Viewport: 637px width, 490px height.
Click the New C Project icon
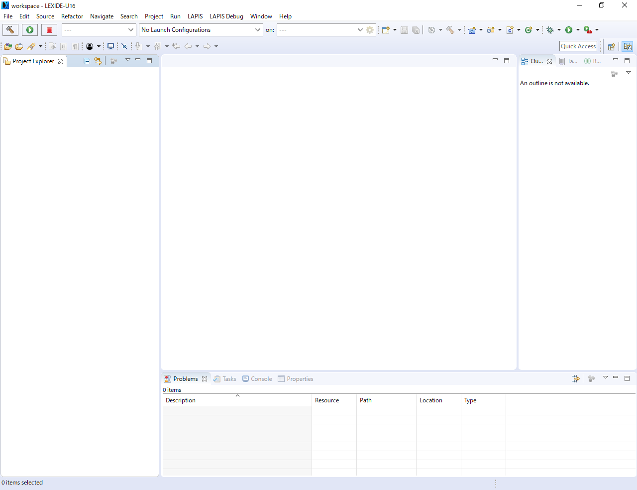pos(472,30)
